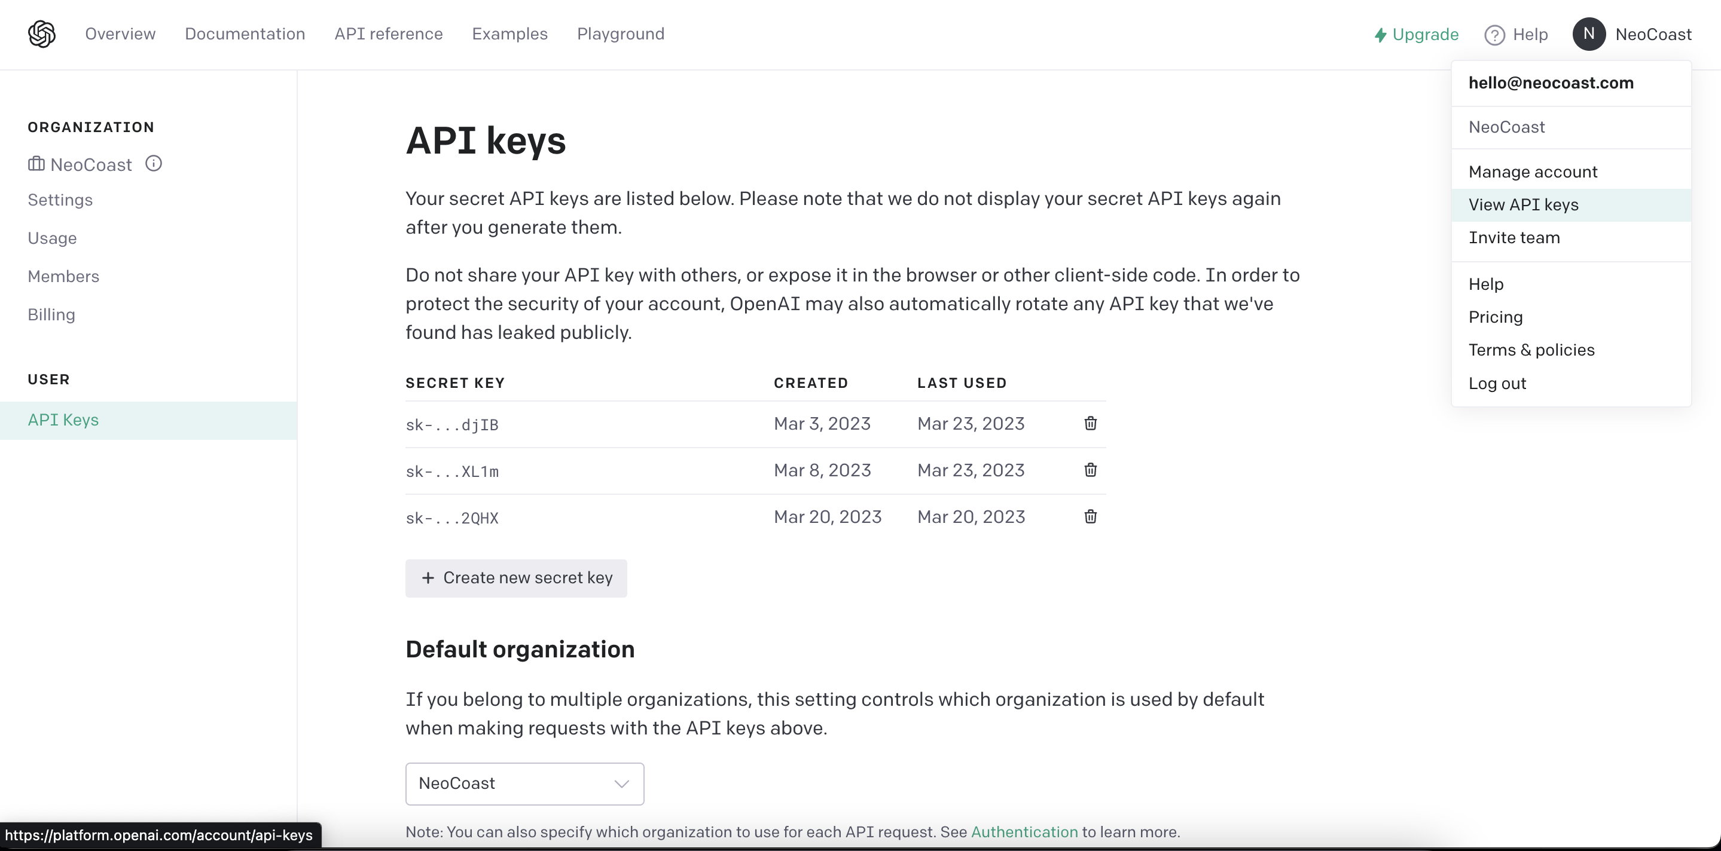
Task: Click Pricing in the user menu
Action: (x=1572, y=317)
